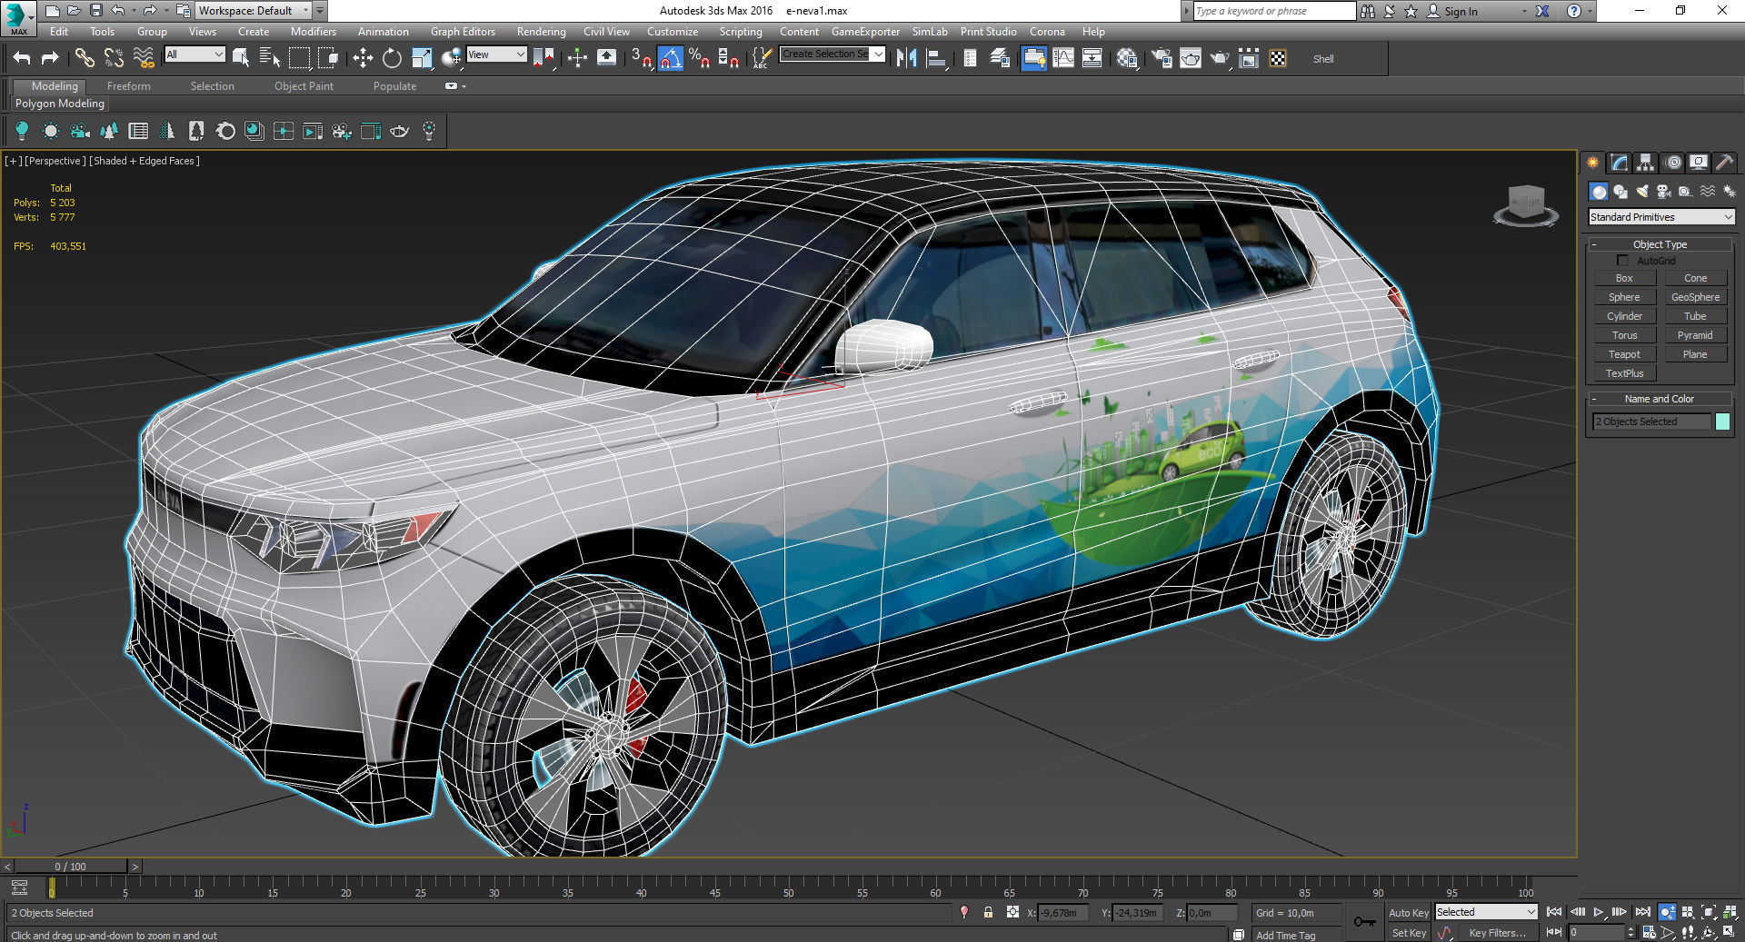Image resolution: width=1745 pixels, height=942 pixels.
Task: Click the Mirror tool icon
Action: (906, 58)
